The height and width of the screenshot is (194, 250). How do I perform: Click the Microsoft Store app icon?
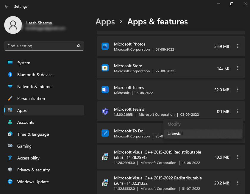105,68
